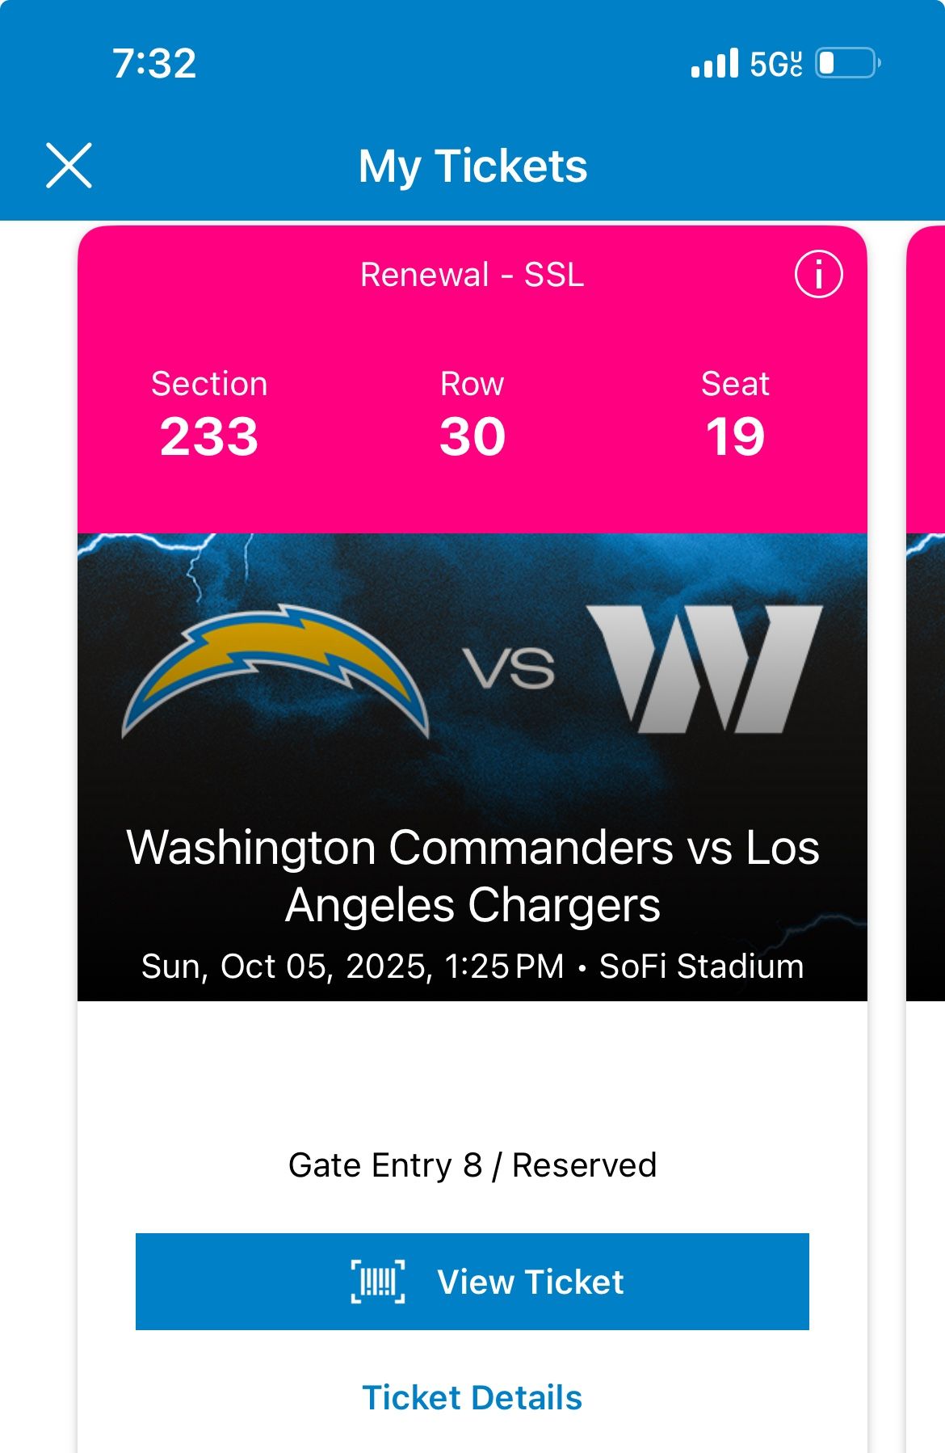Select the Row 30 label
The height and width of the screenshot is (1453, 945).
[472, 416]
